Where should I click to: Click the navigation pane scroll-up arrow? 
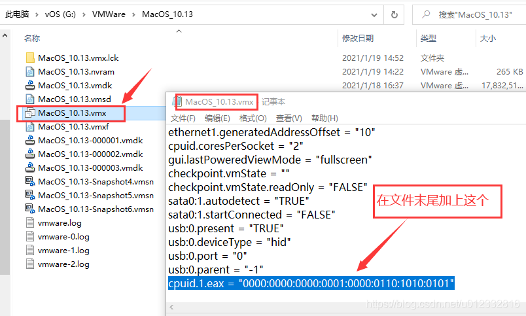coord(5,35)
